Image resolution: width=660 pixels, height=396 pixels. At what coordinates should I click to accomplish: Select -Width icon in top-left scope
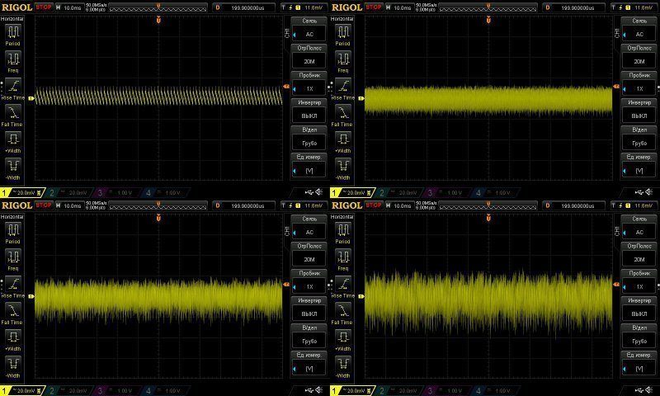tap(13, 166)
